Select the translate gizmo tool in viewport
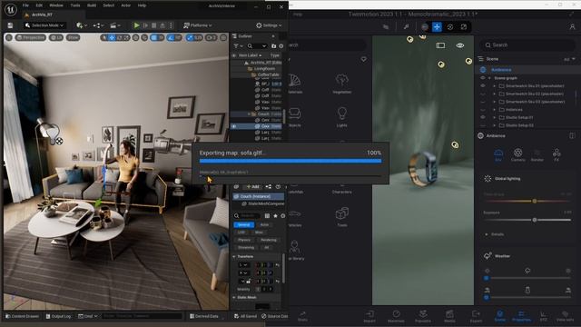The height and width of the screenshot is (327, 581). click(x=112, y=37)
